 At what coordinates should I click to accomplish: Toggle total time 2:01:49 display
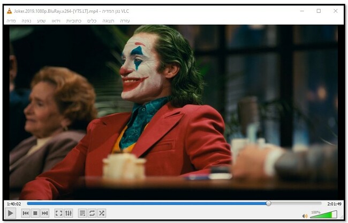[334, 204]
